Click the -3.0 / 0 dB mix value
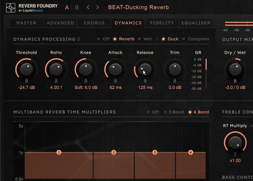Screen dimensions: 253x181 [235, 88]
